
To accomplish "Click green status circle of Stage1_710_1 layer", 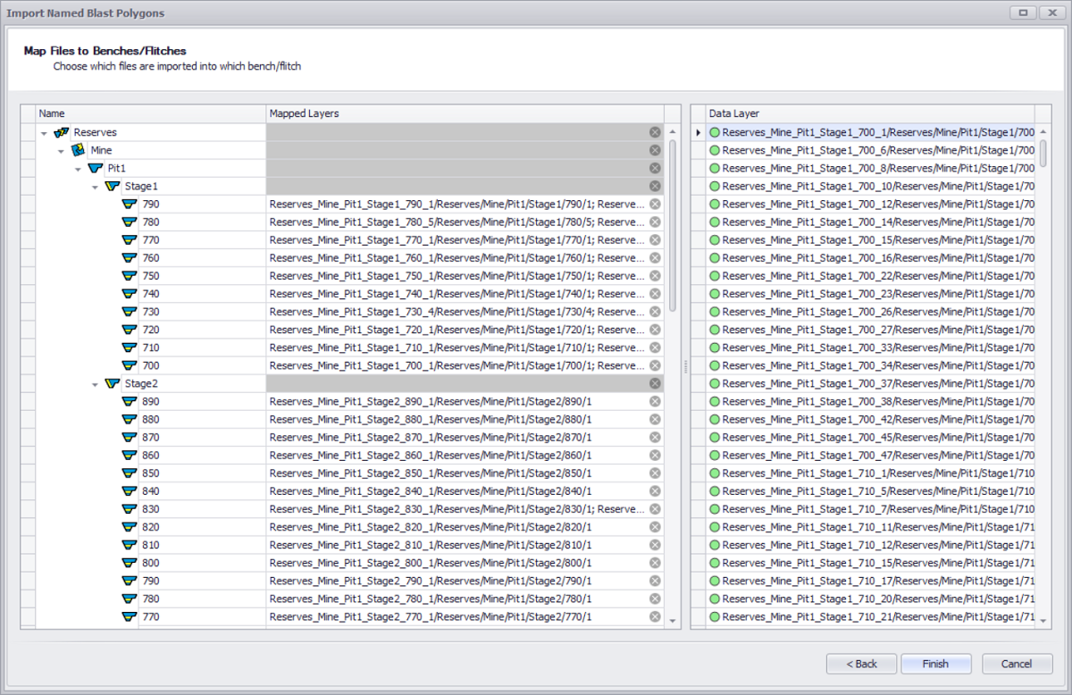I will (715, 473).
